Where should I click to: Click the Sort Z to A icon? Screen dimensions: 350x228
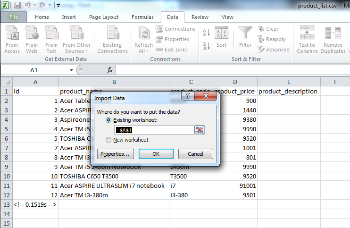206,46
